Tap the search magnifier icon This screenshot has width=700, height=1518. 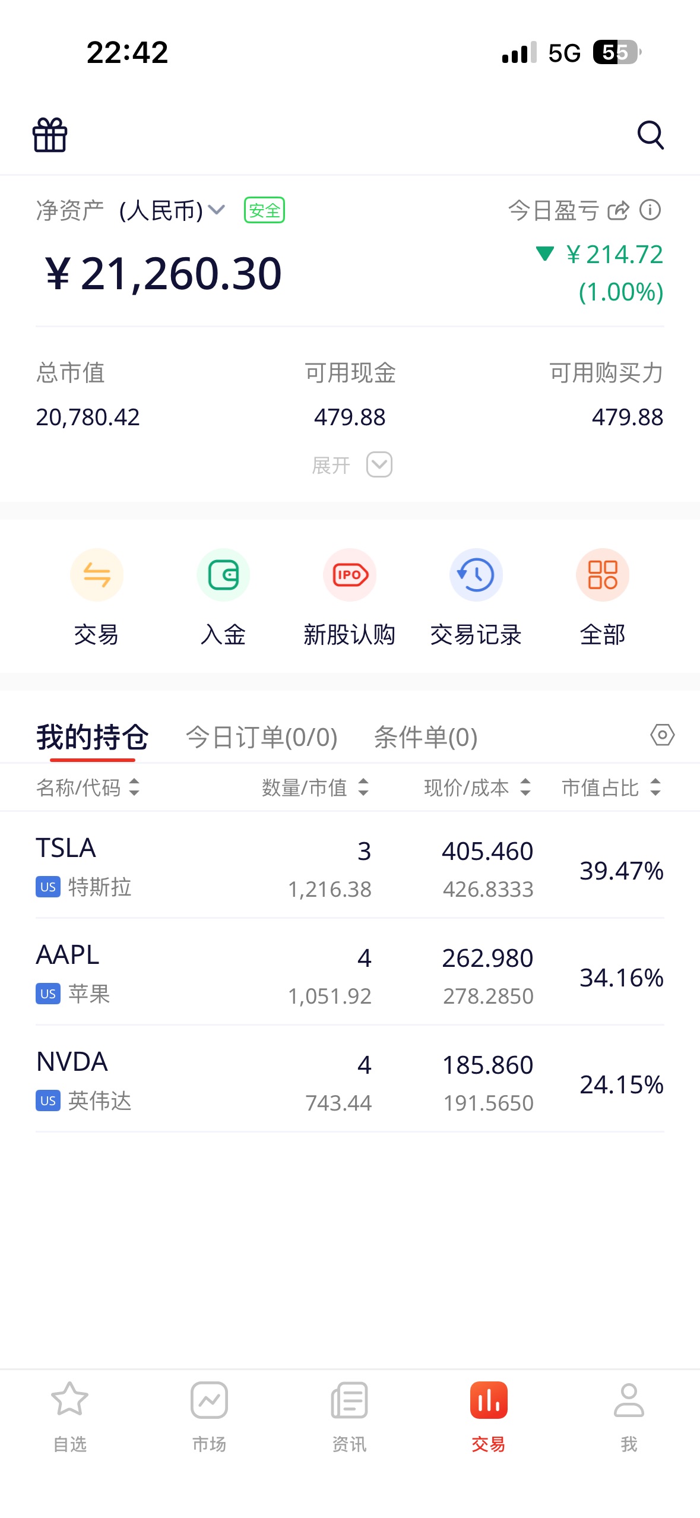pyautogui.click(x=650, y=135)
